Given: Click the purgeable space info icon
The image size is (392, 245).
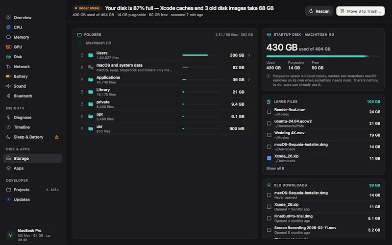Looking at the screenshot, I should click(x=269, y=76).
